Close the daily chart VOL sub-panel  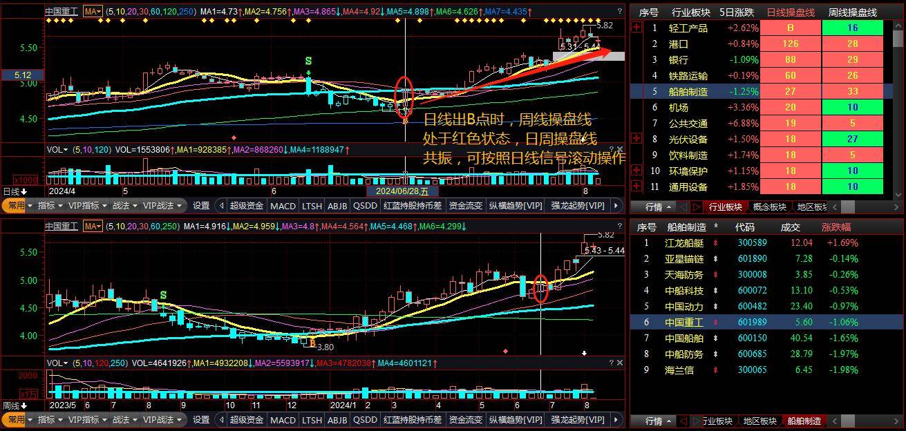point(620,149)
